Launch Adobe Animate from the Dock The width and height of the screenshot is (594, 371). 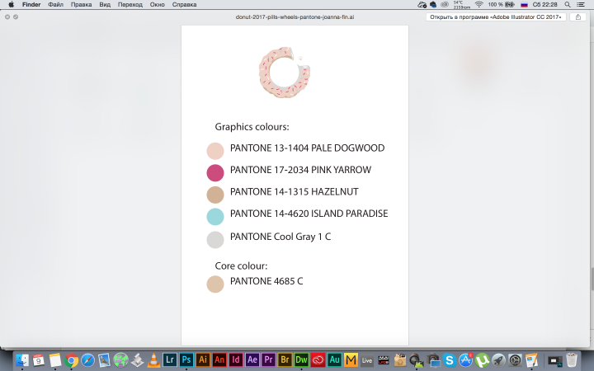tap(219, 359)
